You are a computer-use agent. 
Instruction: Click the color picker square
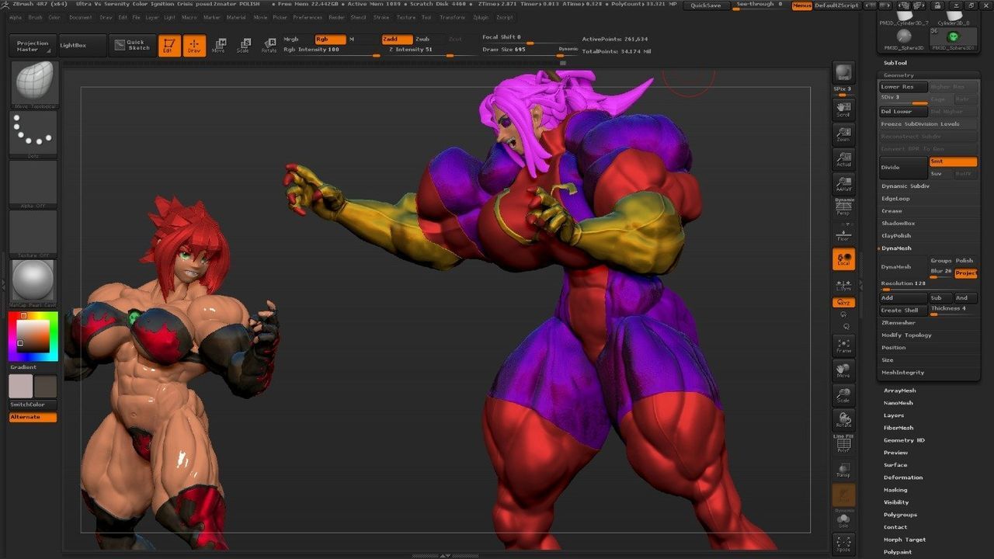pyautogui.click(x=33, y=336)
